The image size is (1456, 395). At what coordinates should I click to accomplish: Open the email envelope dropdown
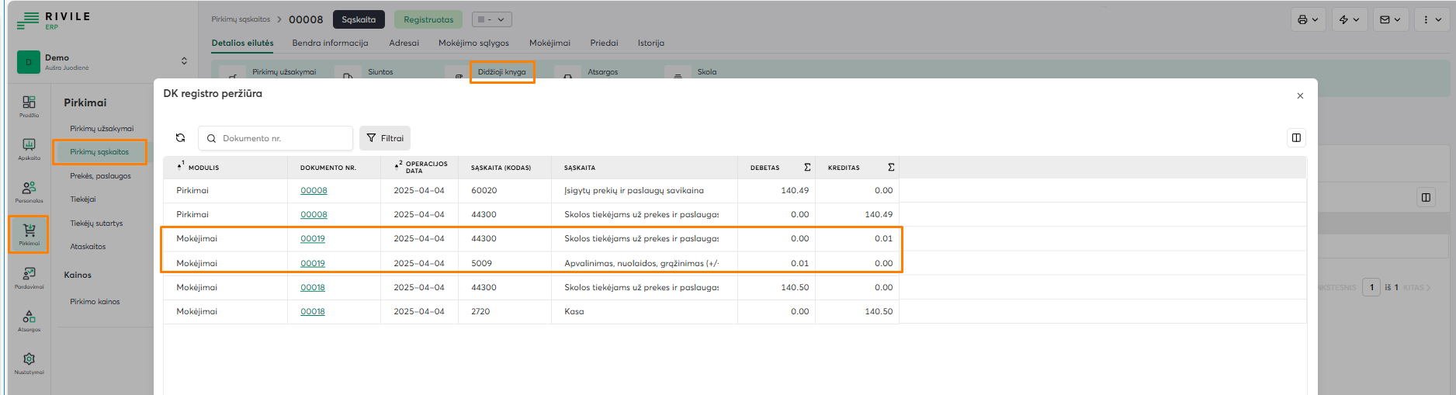pos(1390,19)
